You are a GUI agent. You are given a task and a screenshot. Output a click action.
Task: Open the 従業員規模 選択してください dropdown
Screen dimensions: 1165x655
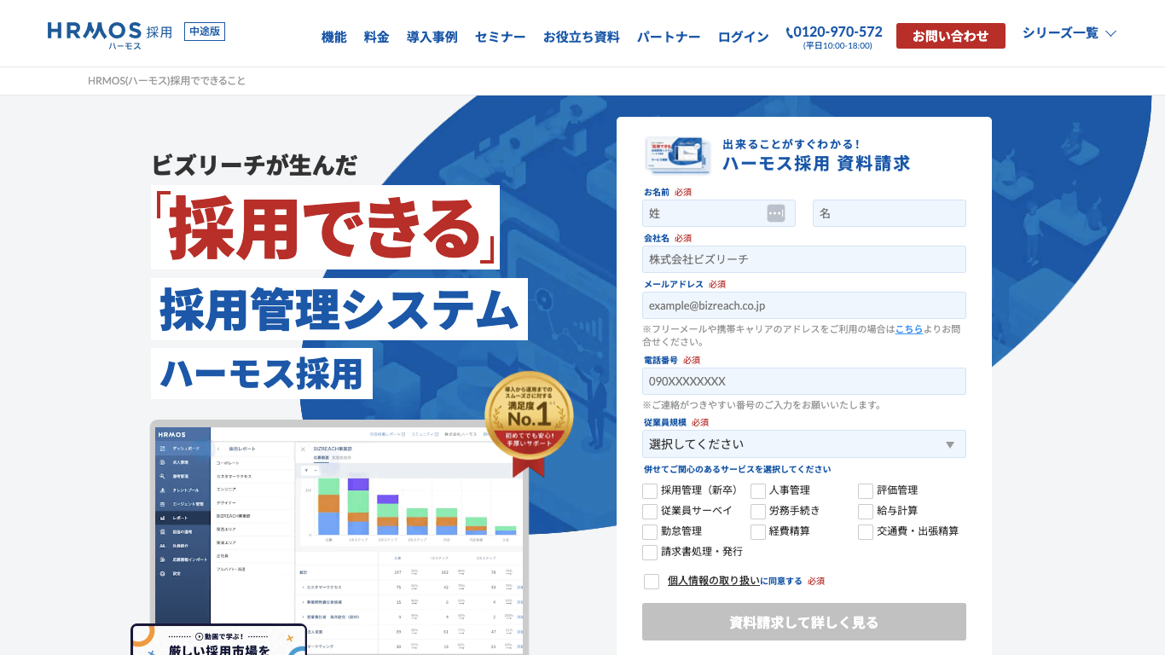coord(804,443)
